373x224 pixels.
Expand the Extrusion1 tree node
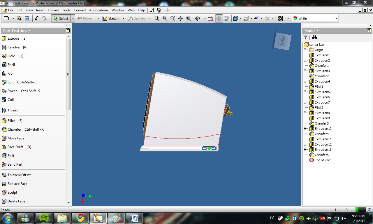point(305,55)
